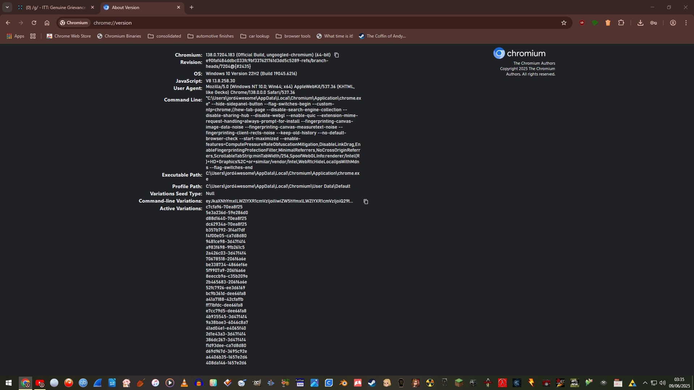Screen dimensions: 694x390
Task: Open a new tab with the plus button
Action: (x=192, y=7)
